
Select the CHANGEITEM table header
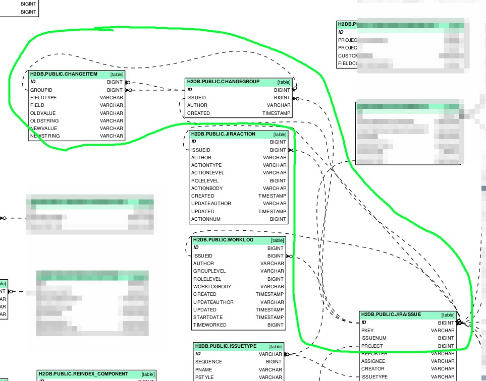point(77,74)
